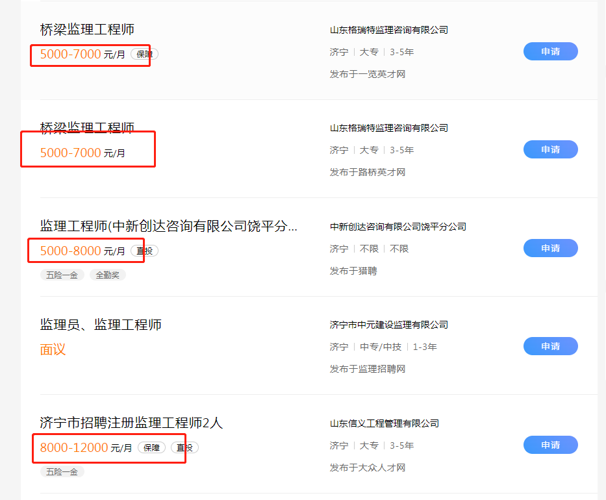Image resolution: width=606 pixels, height=500 pixels.
Task: Click 申请 for the 山东信义工程管理 job
Action: click(x=550, y=445)
